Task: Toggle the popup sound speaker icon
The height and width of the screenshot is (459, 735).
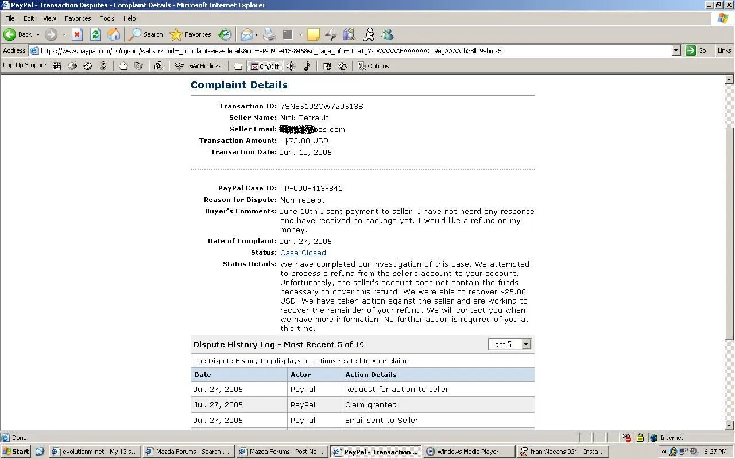Action: point(291,66)
